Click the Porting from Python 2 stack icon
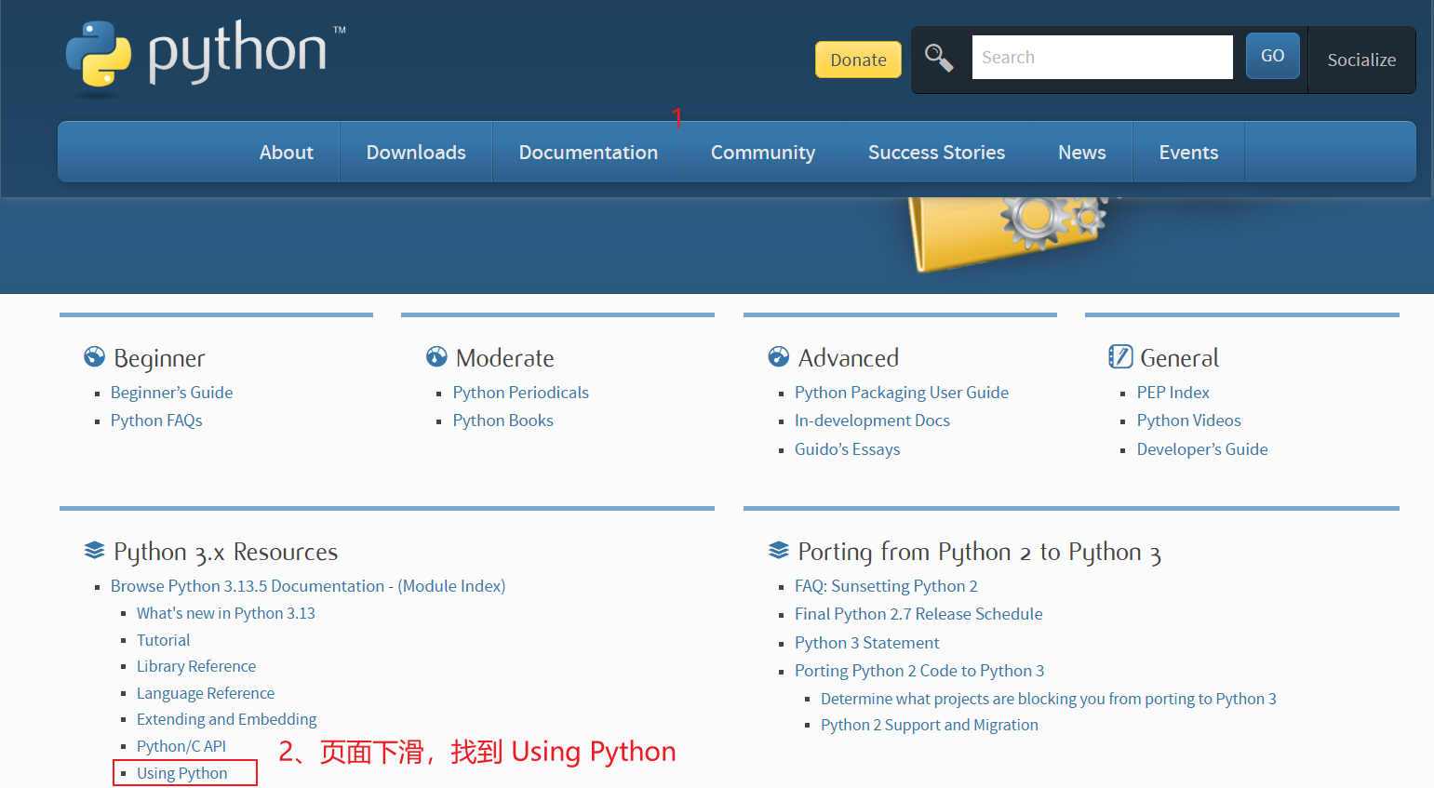The image size is (1434, 788). click(779, 551)
